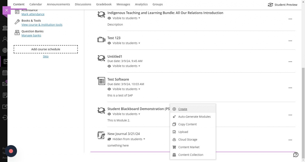Open options menu for Test Software
This screenshot has width=305, height=162.
click(x=290, y=88)
